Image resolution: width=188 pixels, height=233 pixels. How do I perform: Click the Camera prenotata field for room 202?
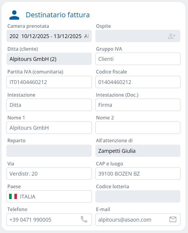tap(49, 36)
